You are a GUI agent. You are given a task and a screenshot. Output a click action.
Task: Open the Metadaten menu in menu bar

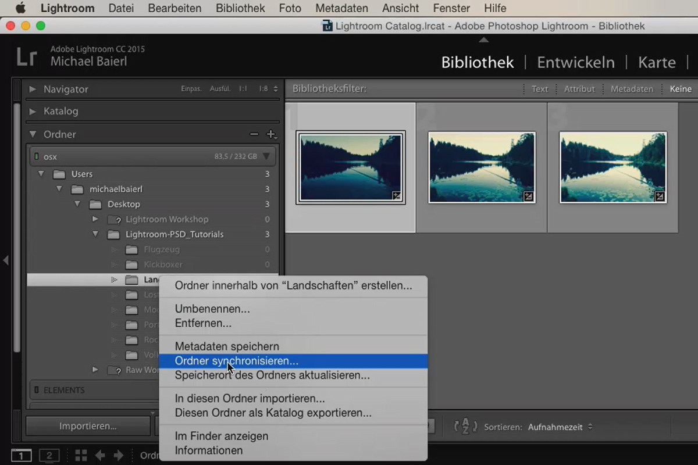(x=341, y=8)
